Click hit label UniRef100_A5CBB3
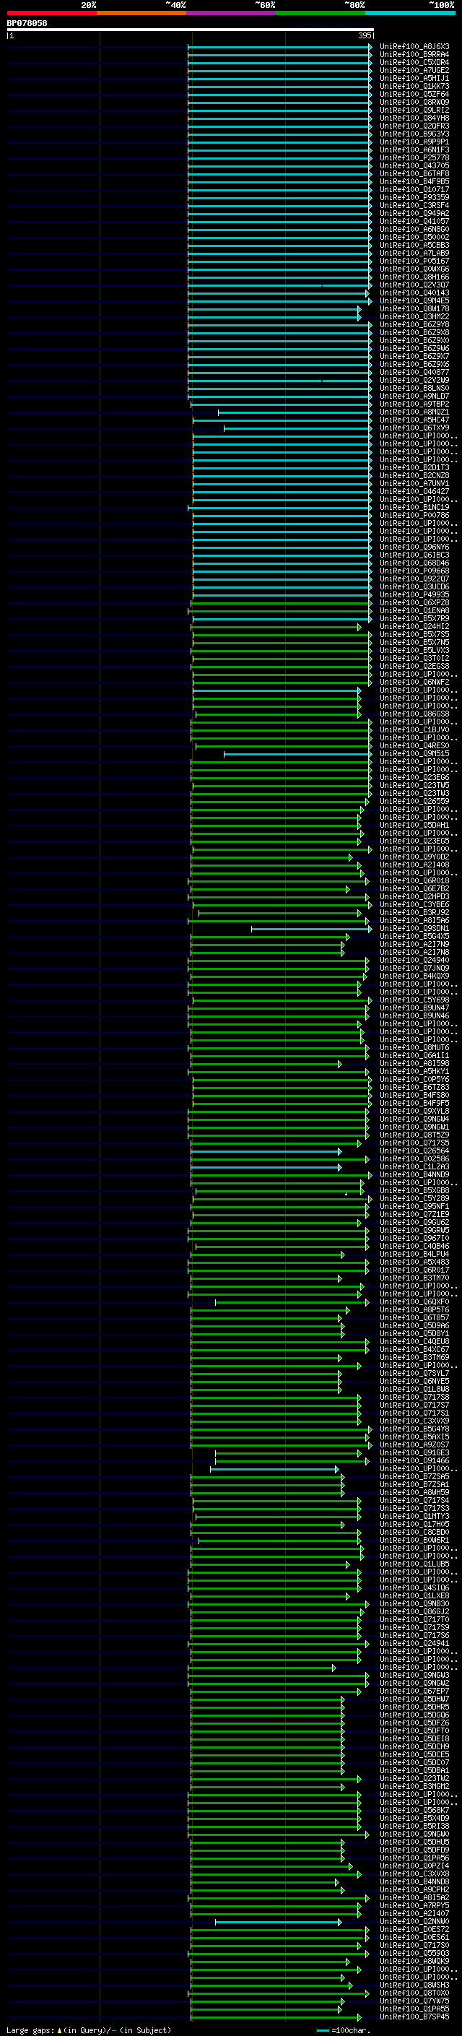The width and height of the screenshot is (462, 2036). (x=414, y=245)
